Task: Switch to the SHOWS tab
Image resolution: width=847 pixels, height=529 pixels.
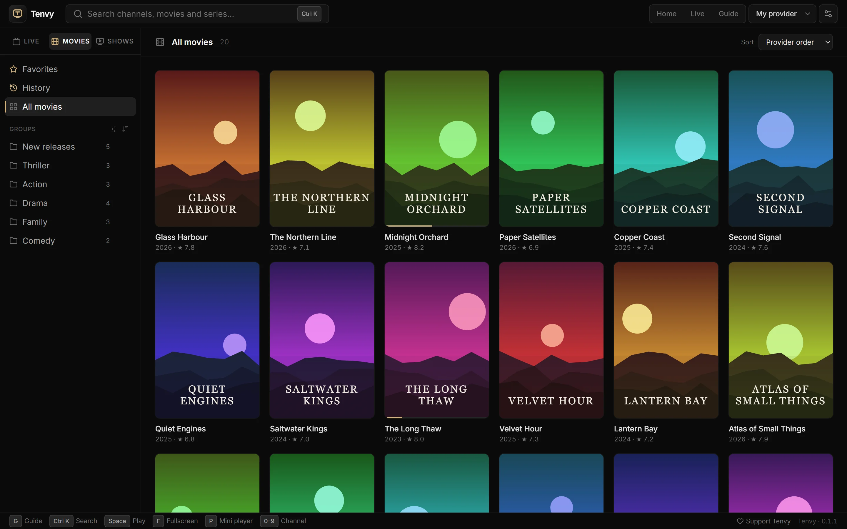Action: (115, 41)
